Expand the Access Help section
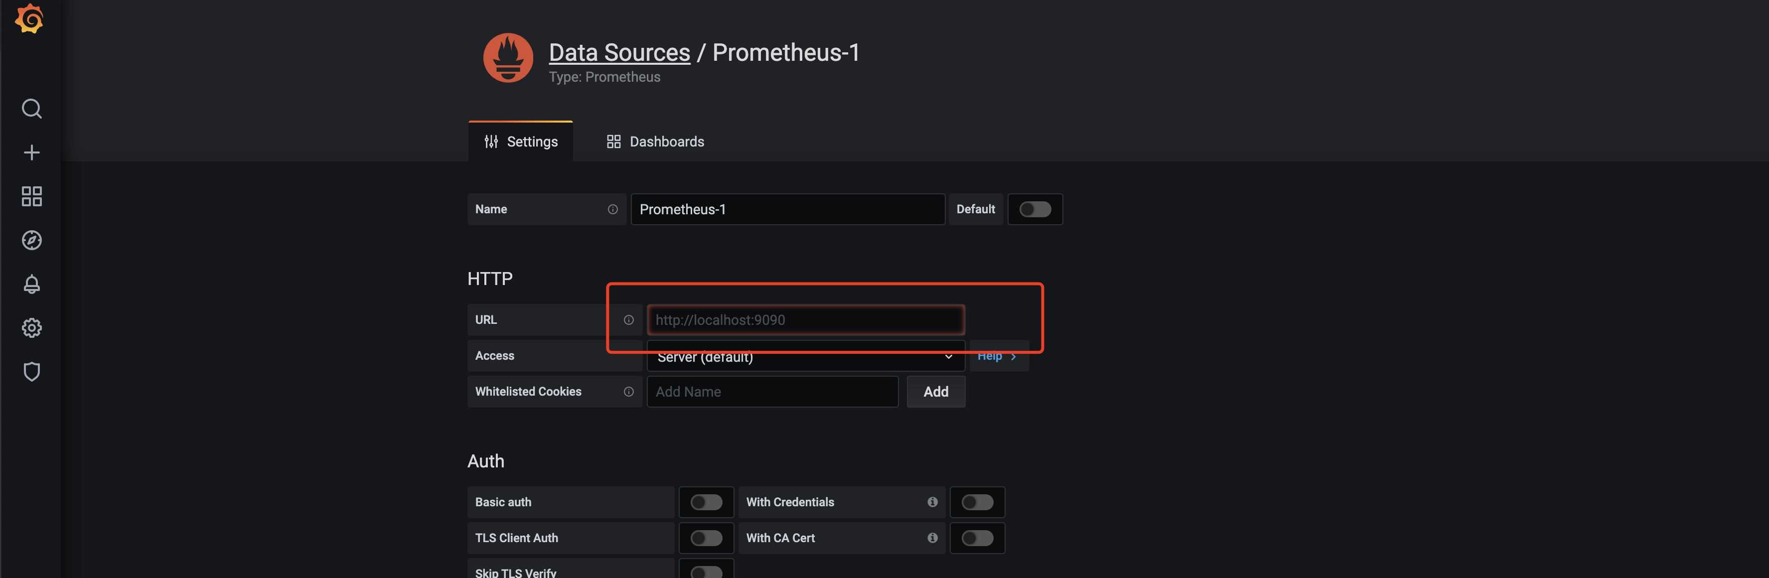1769x578 pixels. [997, 357]
